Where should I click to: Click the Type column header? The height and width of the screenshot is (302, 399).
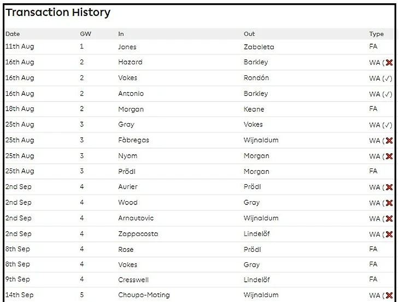[376, 34]
